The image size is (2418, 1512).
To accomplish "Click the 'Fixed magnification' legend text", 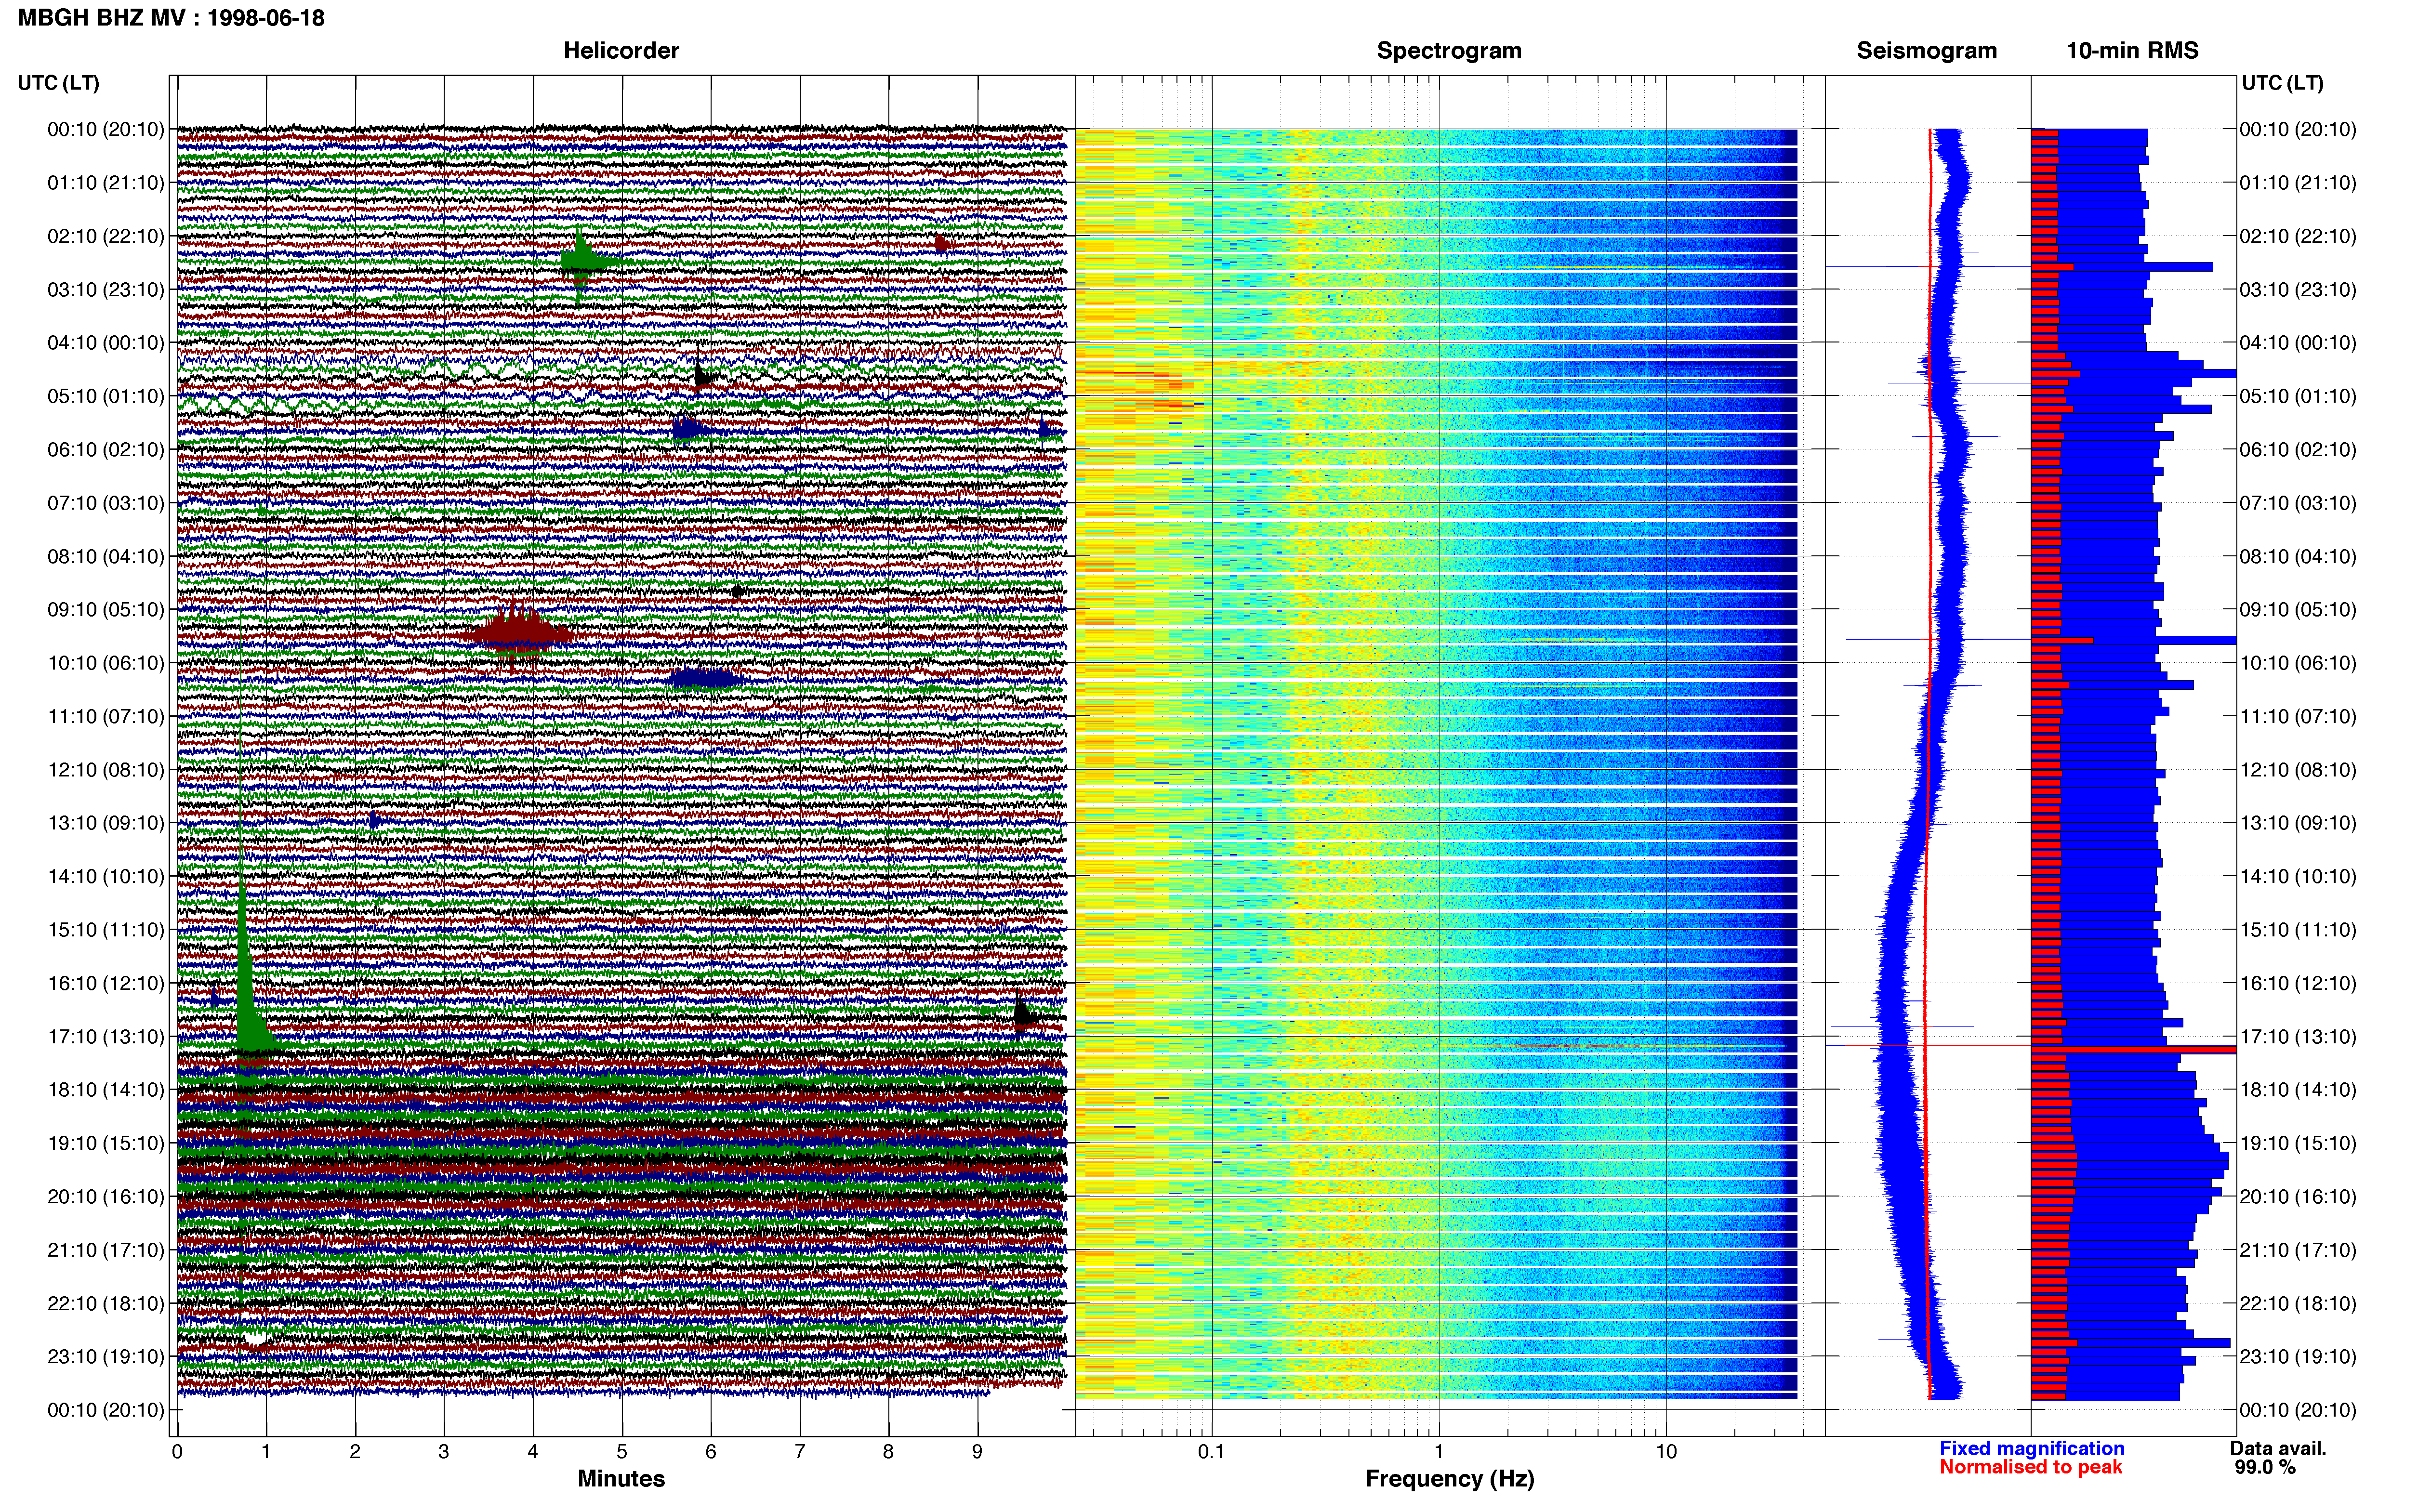I will tap(2032, 1448).
